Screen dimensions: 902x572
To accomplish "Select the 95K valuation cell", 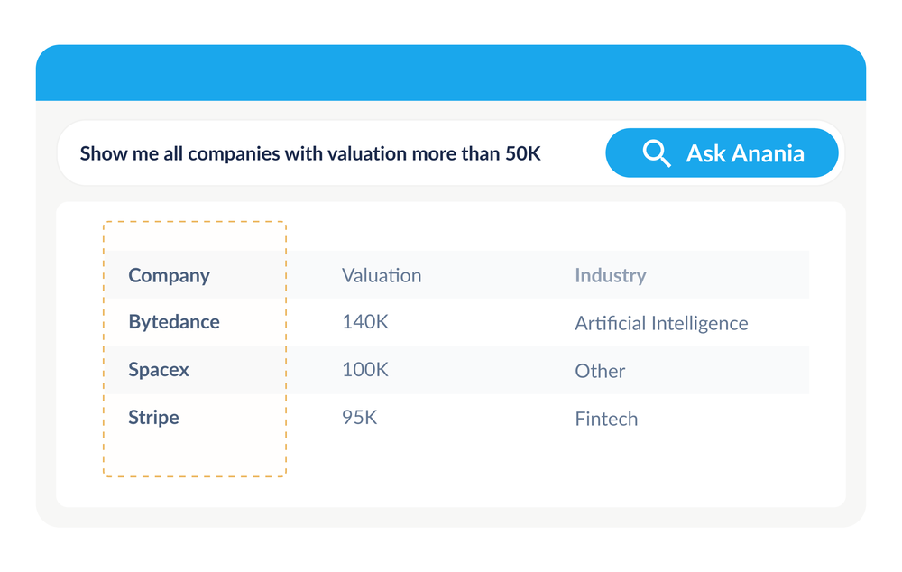I will coord(359,418).
